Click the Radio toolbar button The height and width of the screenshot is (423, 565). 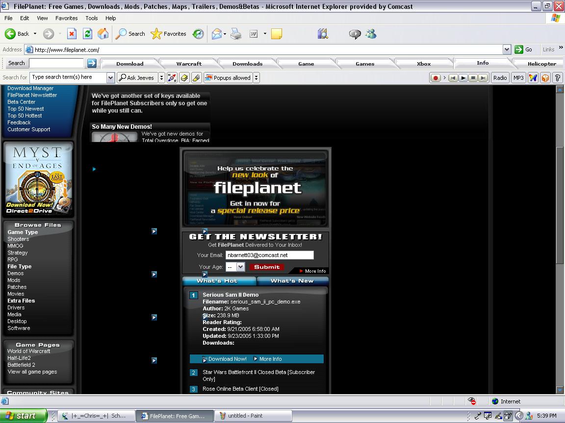pos(500,78)
